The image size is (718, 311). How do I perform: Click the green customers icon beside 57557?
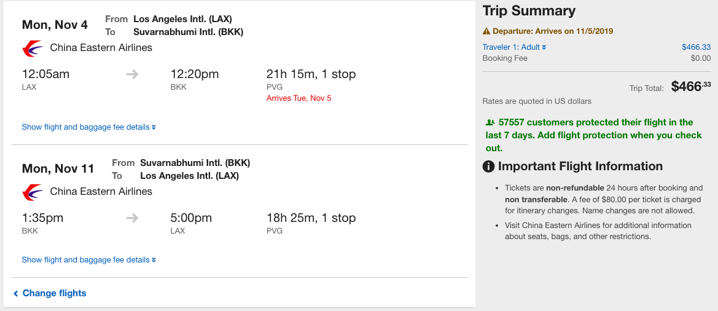[x=490, y=122]
